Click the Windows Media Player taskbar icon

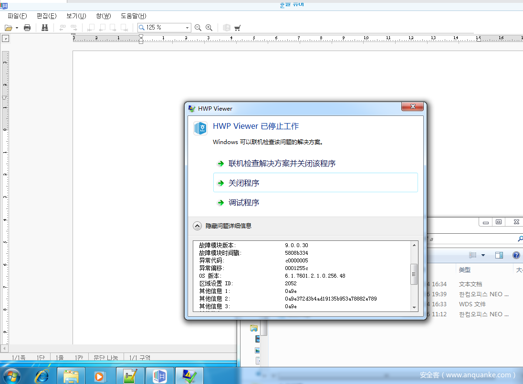pos(100,376)
